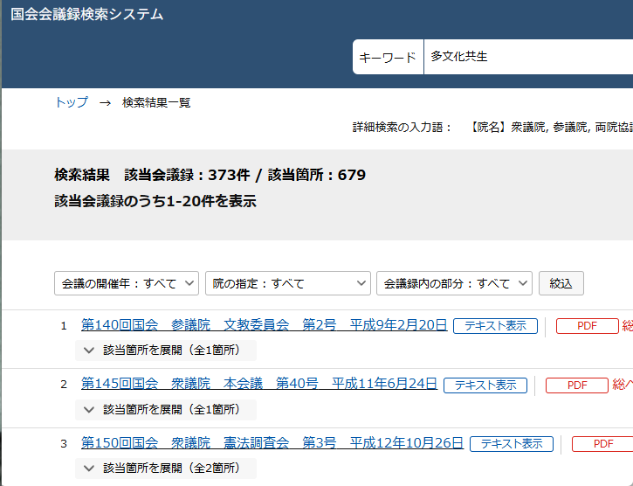This screenshot has height=486, width=633.
Task: Open the PDF for the first result
Action: click(x=587, y=326)
